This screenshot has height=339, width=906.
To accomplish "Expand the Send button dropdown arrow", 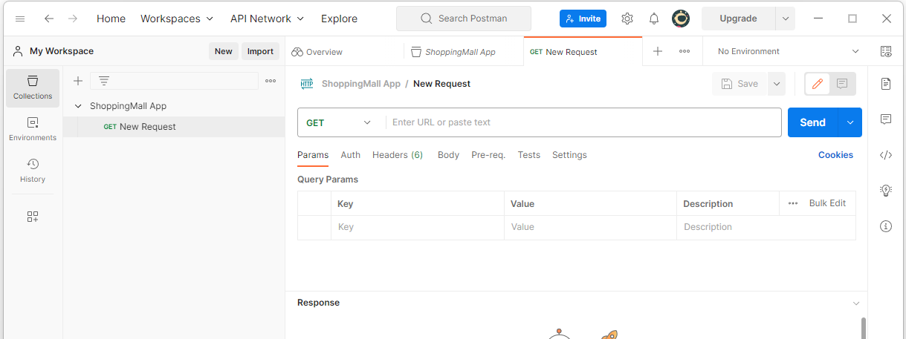I will click(850, 122).
